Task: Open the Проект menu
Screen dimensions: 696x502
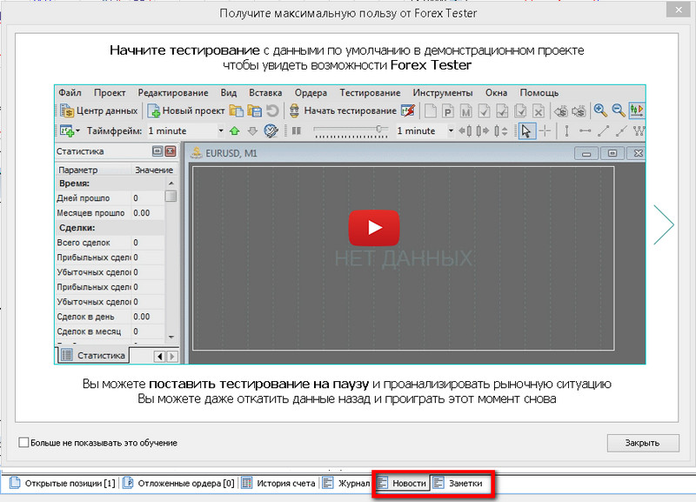Action: pyautogui.click(x=110, y=93)
